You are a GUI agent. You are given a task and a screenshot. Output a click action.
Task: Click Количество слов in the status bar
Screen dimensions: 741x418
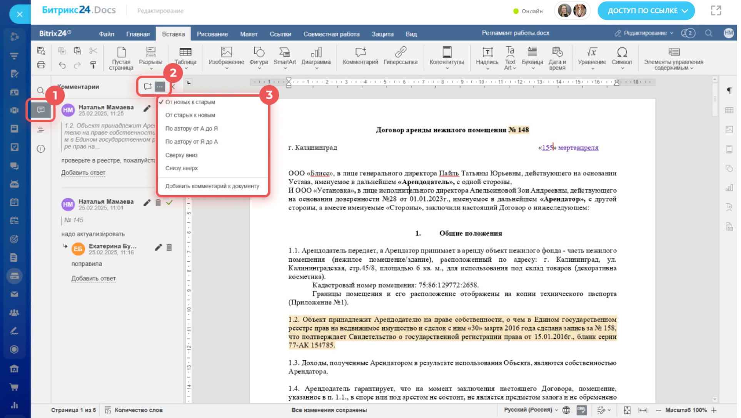(138, 410)
